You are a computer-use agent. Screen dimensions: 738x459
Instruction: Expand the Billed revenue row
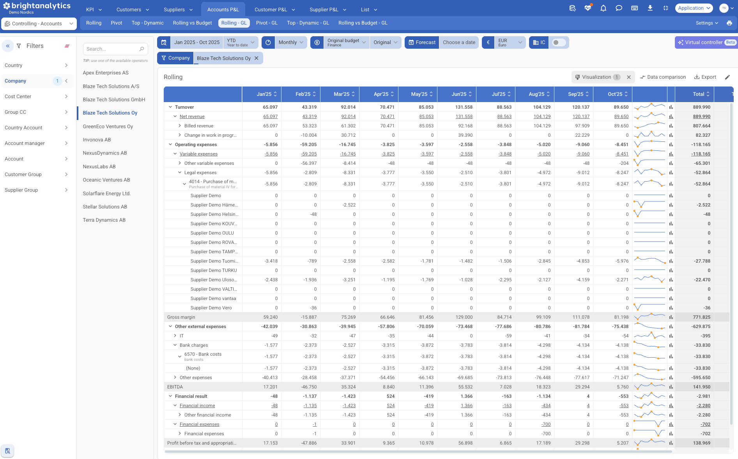(x=180, y=126)
